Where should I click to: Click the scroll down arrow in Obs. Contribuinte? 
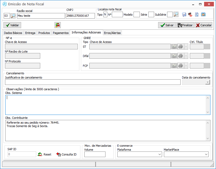[208, 138]
